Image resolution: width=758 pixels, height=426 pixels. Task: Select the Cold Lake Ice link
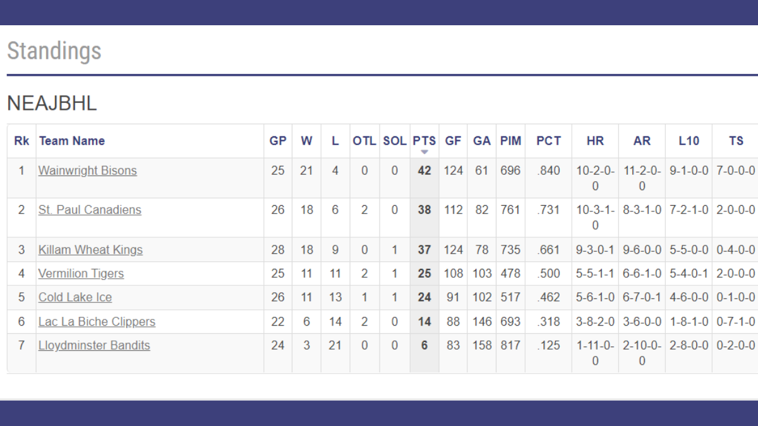click(75, 297)
